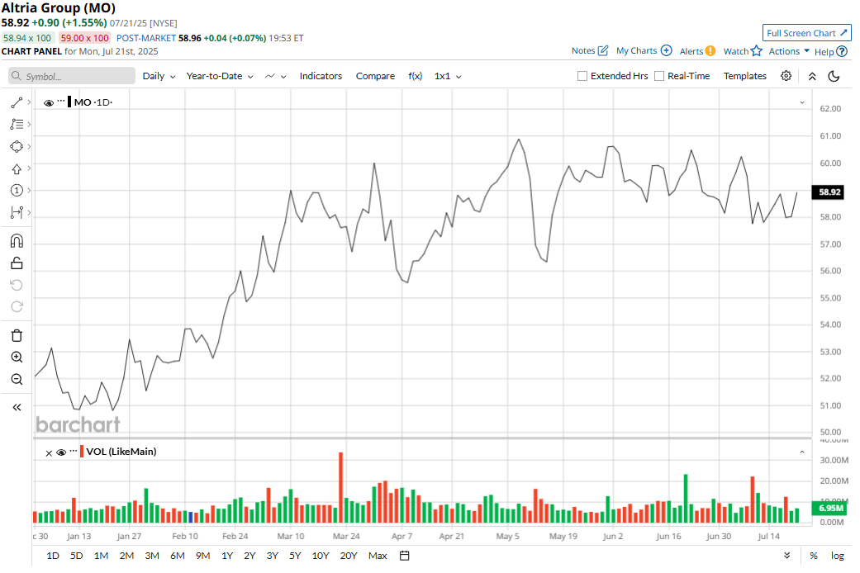Open VOL indicator options ellipsis
Screen dimensions: 860x573
click(x=74, y=451)
